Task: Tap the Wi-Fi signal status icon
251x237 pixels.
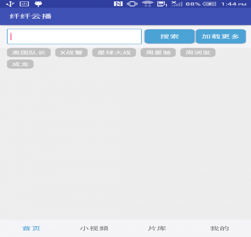Action: click(148, 4)
